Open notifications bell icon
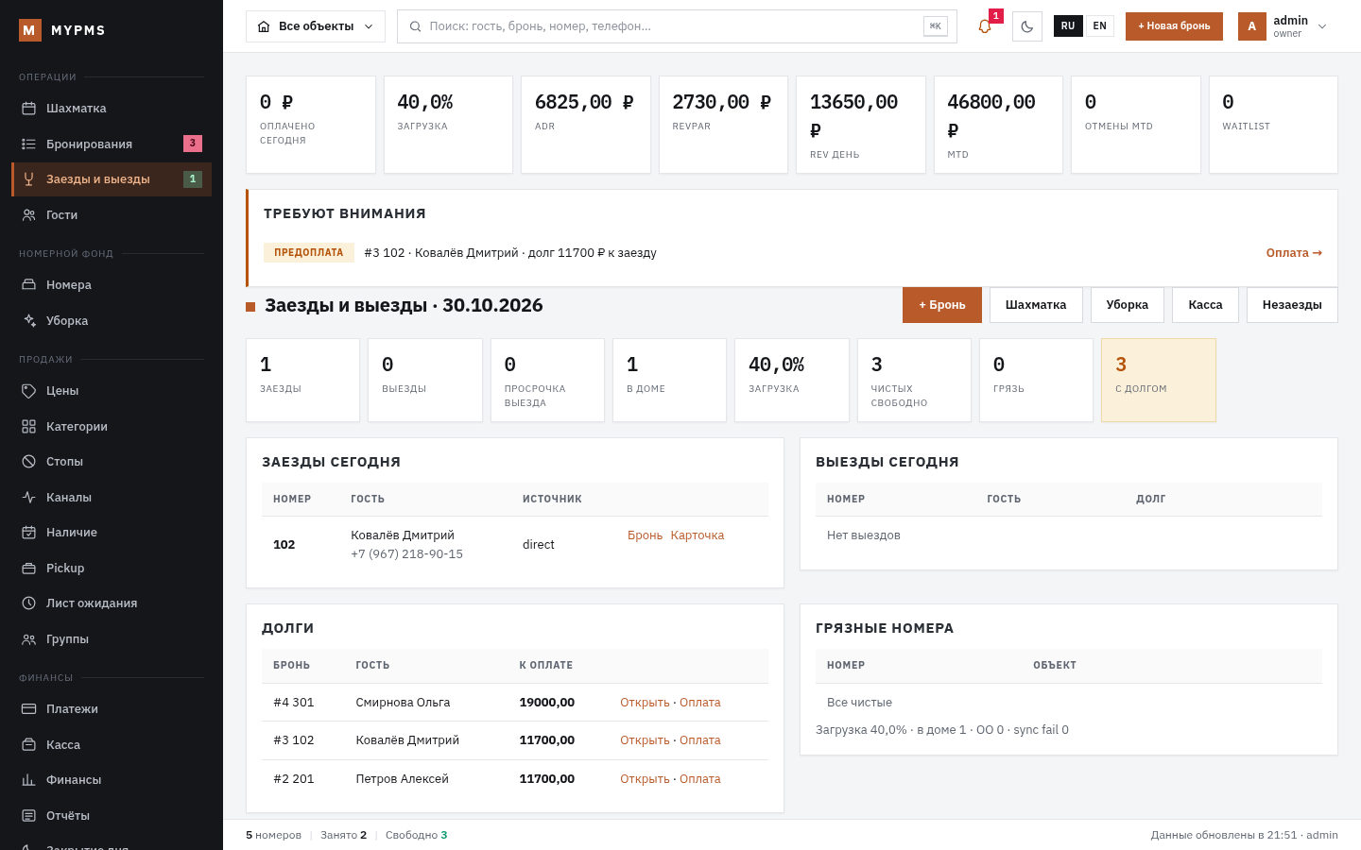The height and width of the screenshot is (850, 1361). (x=985, y=26)
